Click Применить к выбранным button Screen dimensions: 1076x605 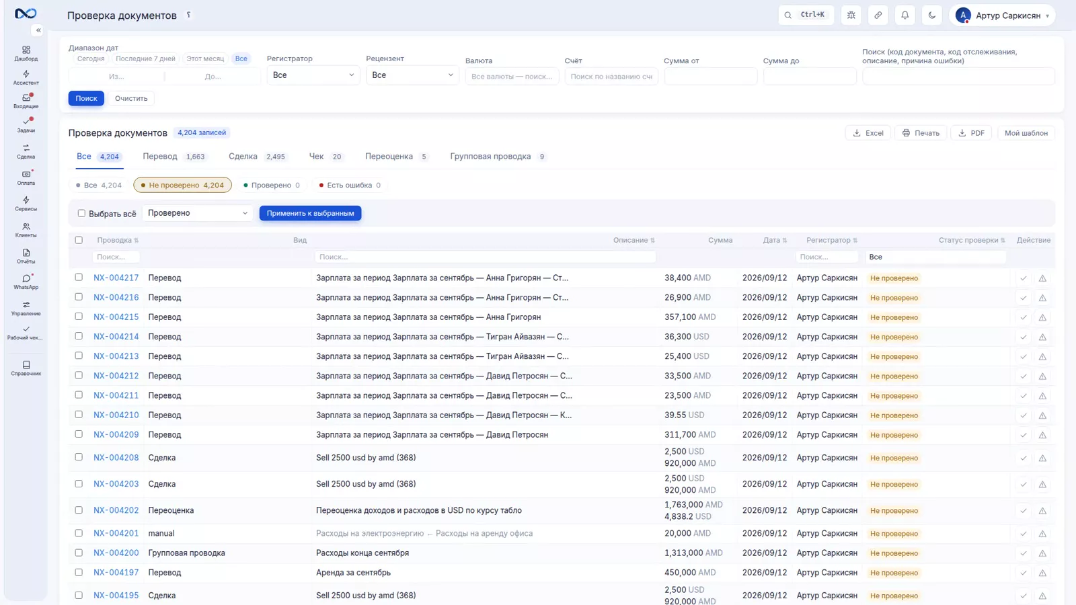(310, 213)
